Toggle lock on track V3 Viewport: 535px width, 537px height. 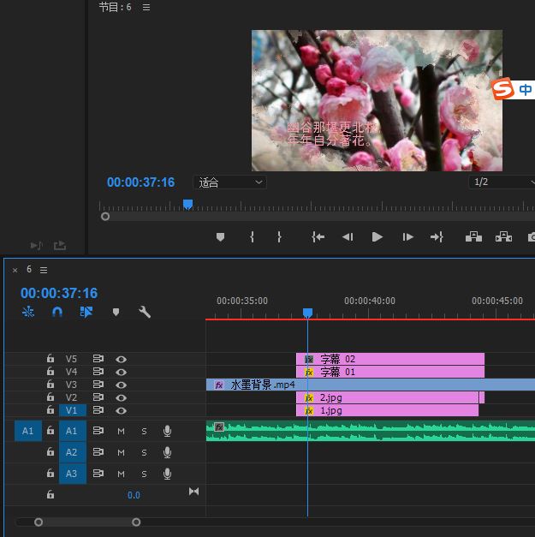[x=51, y=385]
